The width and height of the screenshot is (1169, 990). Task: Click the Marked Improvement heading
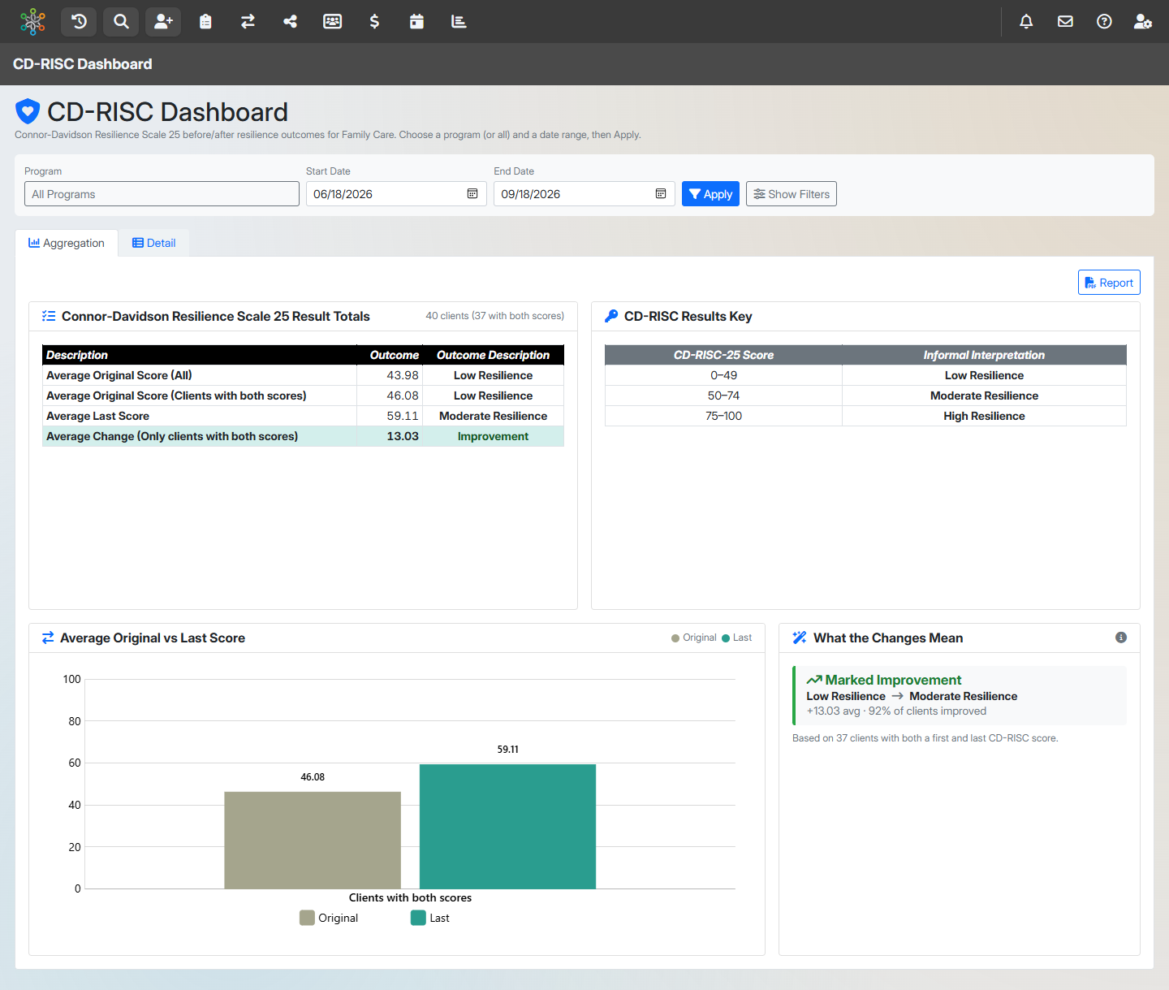coord(893,680)
